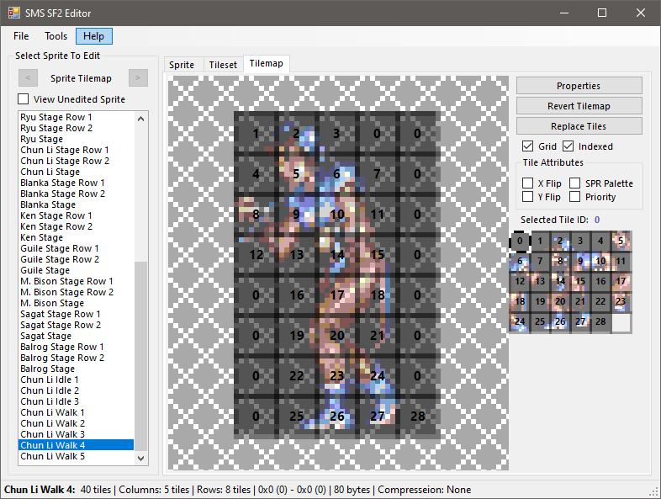Screen dimensions: 661x499
Task: Click tilemap cell numbered 28
Action: pos(417,416)
